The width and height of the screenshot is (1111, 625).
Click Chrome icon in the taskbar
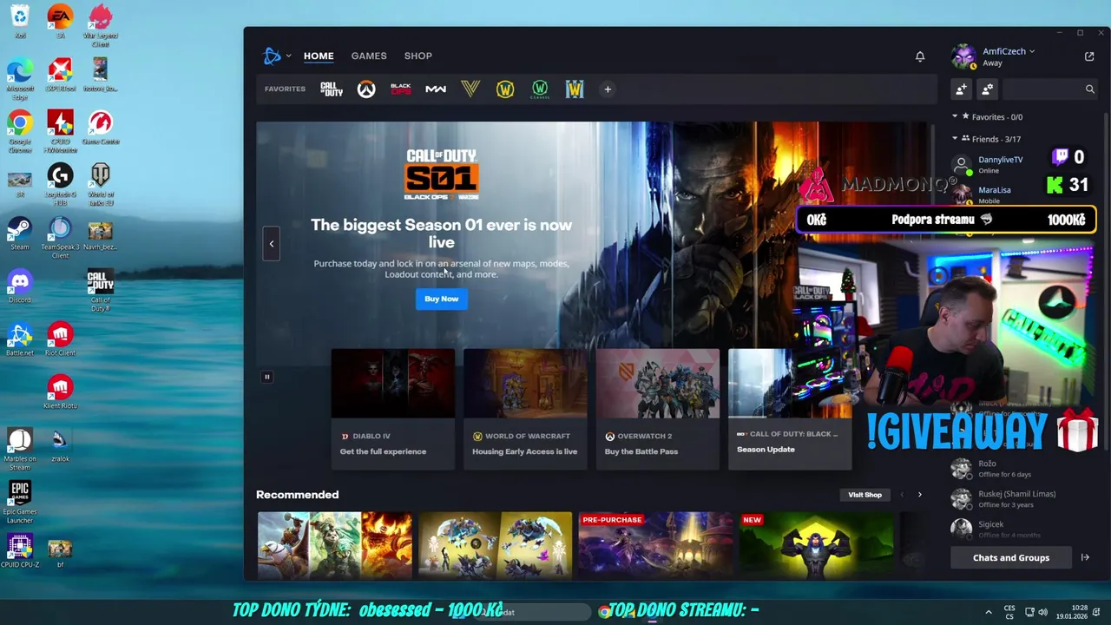click(x=604, y=612)
